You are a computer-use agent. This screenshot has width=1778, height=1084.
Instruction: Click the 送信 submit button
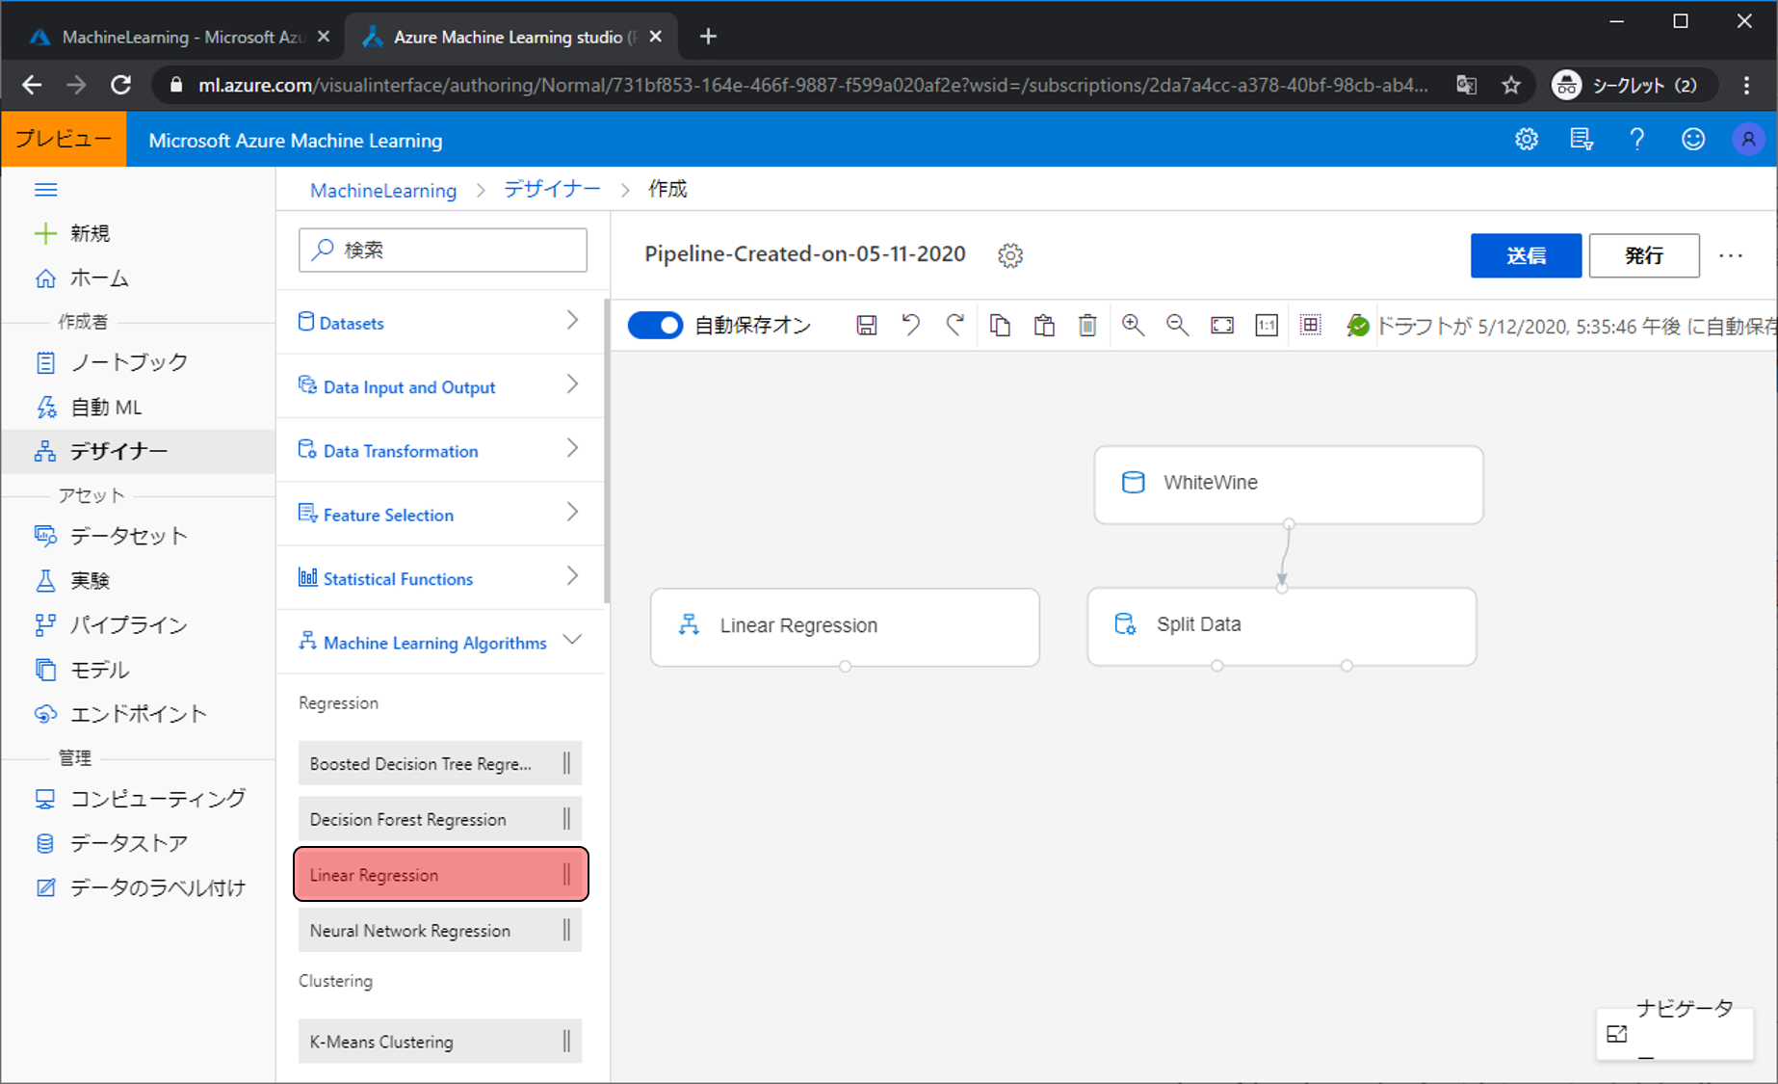[1525, 255]
